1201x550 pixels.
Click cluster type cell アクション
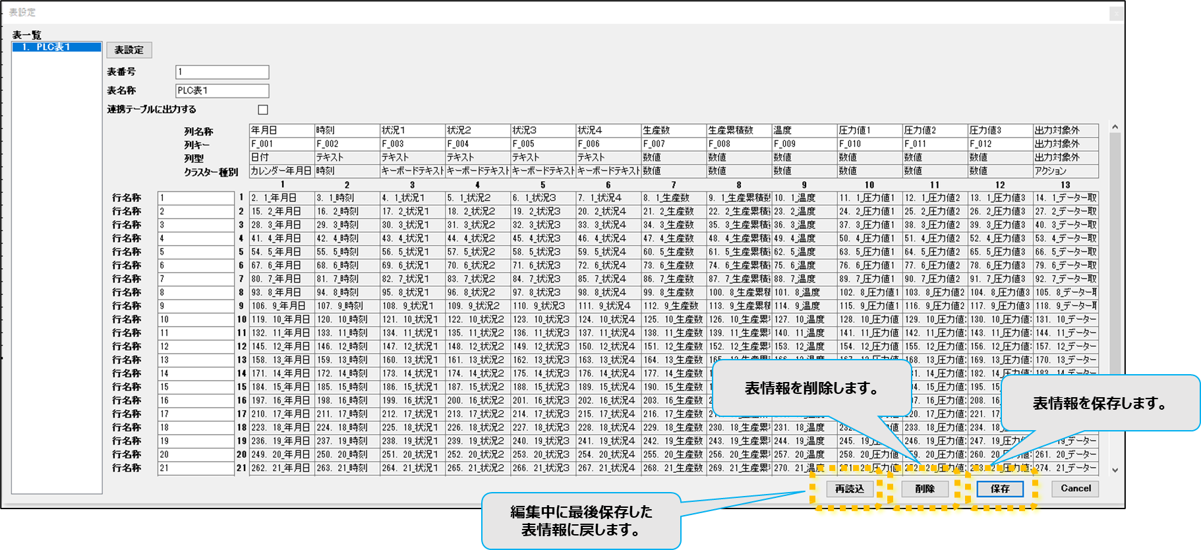[x=1065, y=171]
